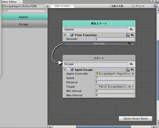Click the Min Interval value field
Viewport: 159px width, 128px height.
(x=115, y=91)
